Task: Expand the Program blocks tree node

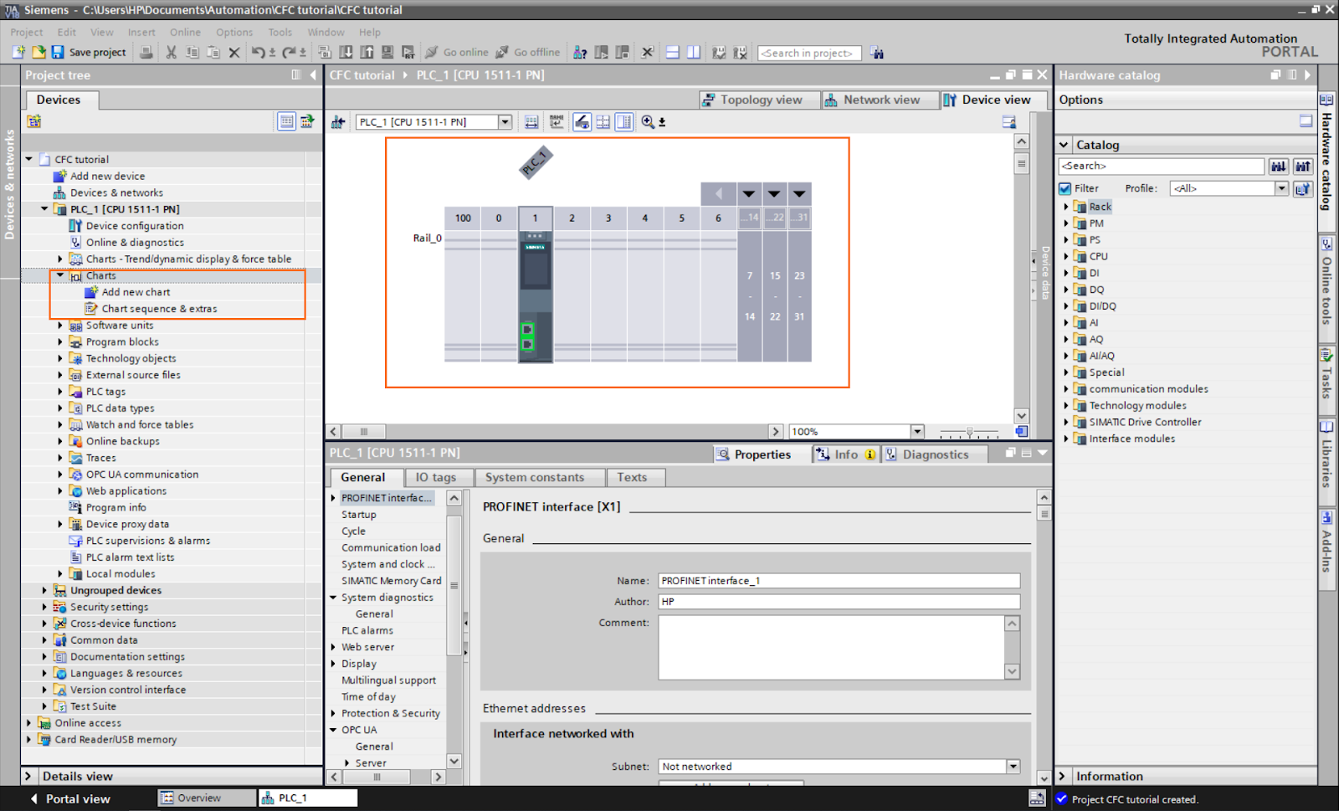Action: click(x=60, y=341)
